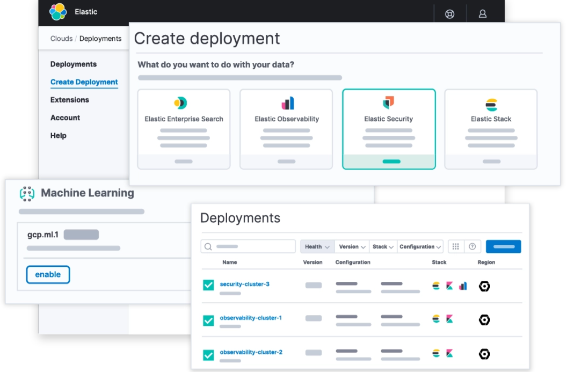Image resolution: width=567 pixels, height=372 pixels.
Task: Click the Elastic brand name in header
Action: pos(86,12)
